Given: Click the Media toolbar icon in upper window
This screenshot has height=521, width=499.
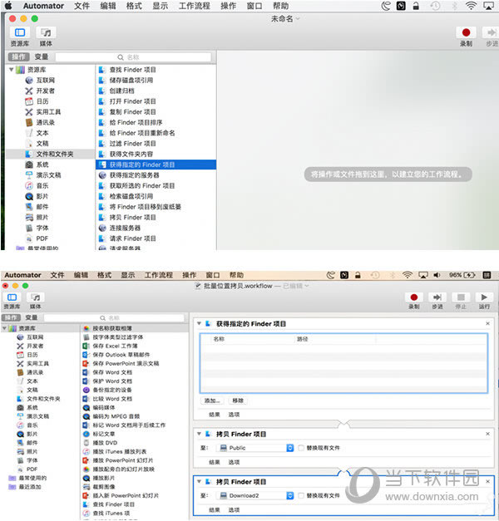Looking at the screenshot, I should pyautogui.click(x=46, y=32).
